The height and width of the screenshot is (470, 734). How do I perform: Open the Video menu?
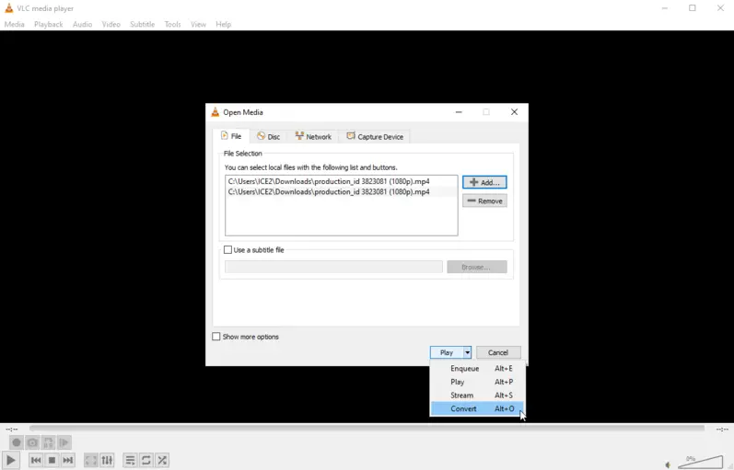[111, 24]
